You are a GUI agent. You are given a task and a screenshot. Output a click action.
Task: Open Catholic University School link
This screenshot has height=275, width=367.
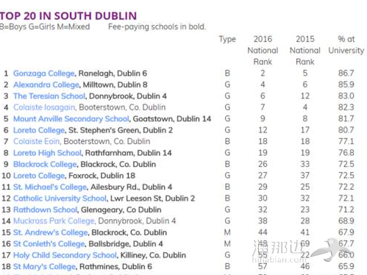tap(60, 199)
